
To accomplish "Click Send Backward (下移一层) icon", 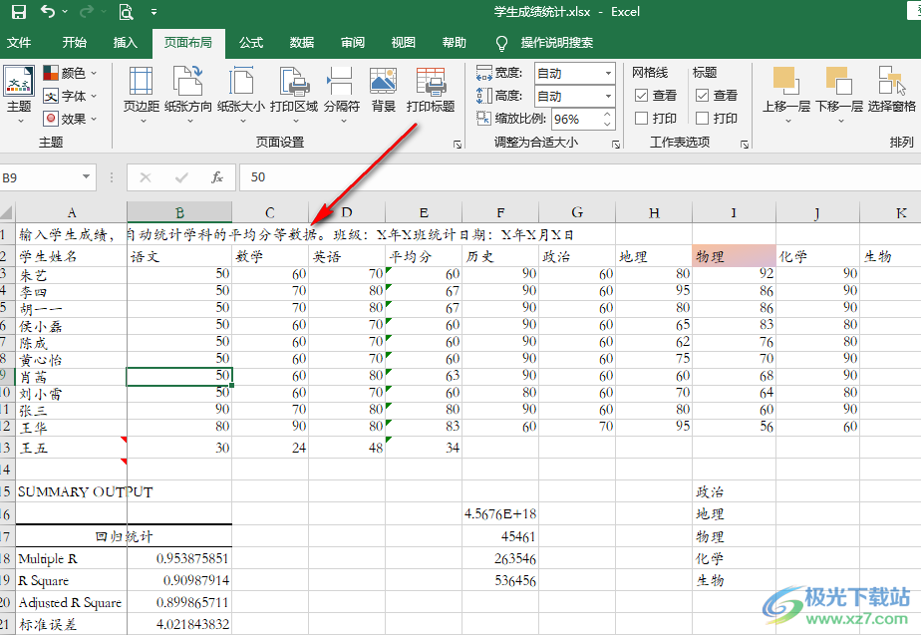I will [x=839, y=81].
